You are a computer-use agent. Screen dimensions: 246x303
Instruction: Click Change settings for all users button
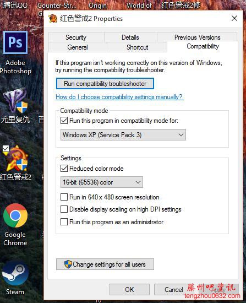105,264
